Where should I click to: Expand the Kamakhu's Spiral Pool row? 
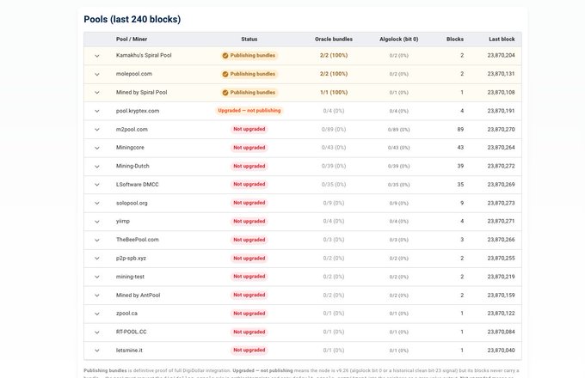click(x=97, y=56)
